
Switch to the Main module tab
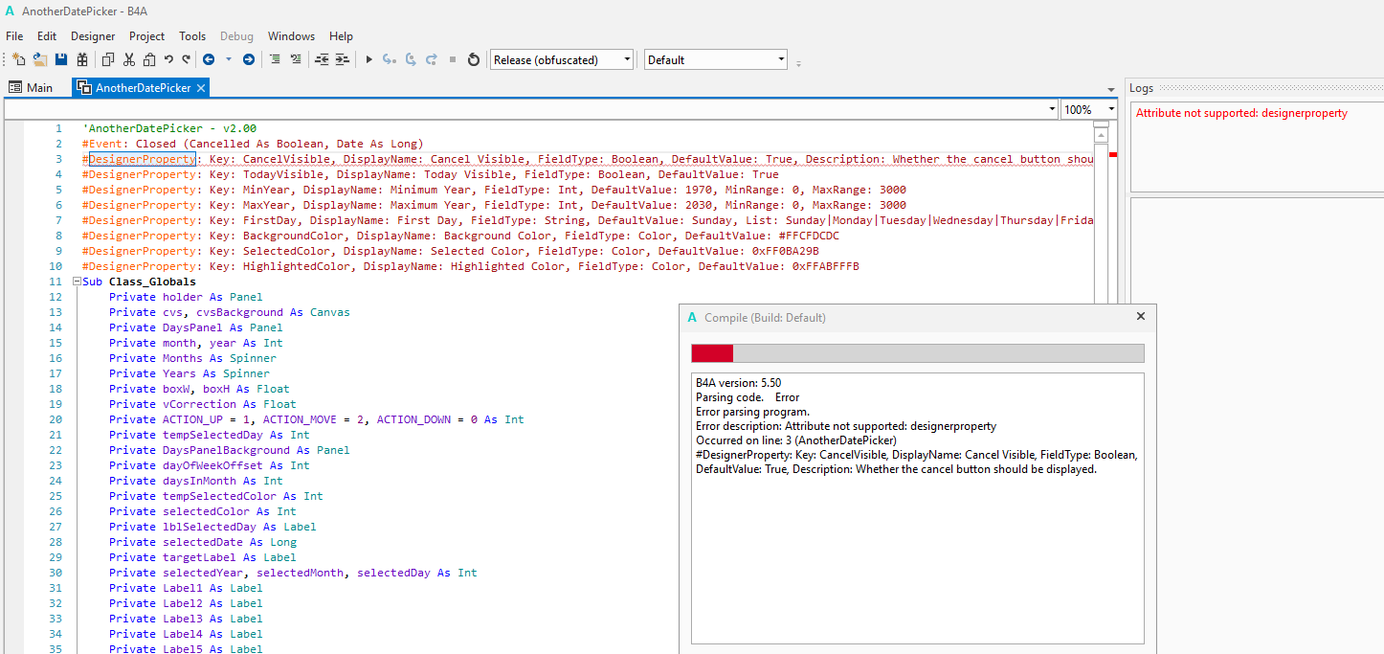point(31,87)
